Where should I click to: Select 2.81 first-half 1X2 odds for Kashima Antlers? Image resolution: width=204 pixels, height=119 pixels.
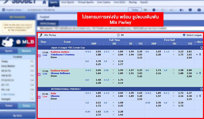189,52
